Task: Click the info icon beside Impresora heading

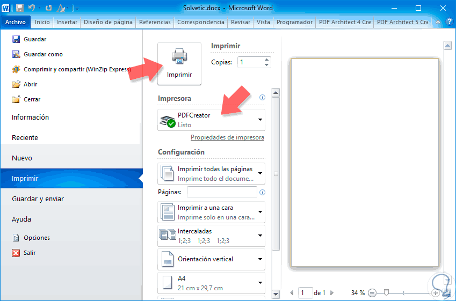Action: click(x=262, y=97)
